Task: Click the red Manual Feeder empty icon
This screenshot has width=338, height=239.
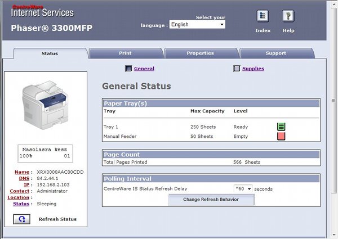Action: [x=281, y=136]
